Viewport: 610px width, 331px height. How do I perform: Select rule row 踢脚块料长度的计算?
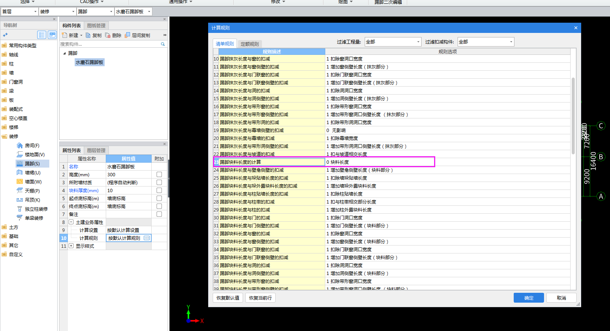tap(272, 162)
